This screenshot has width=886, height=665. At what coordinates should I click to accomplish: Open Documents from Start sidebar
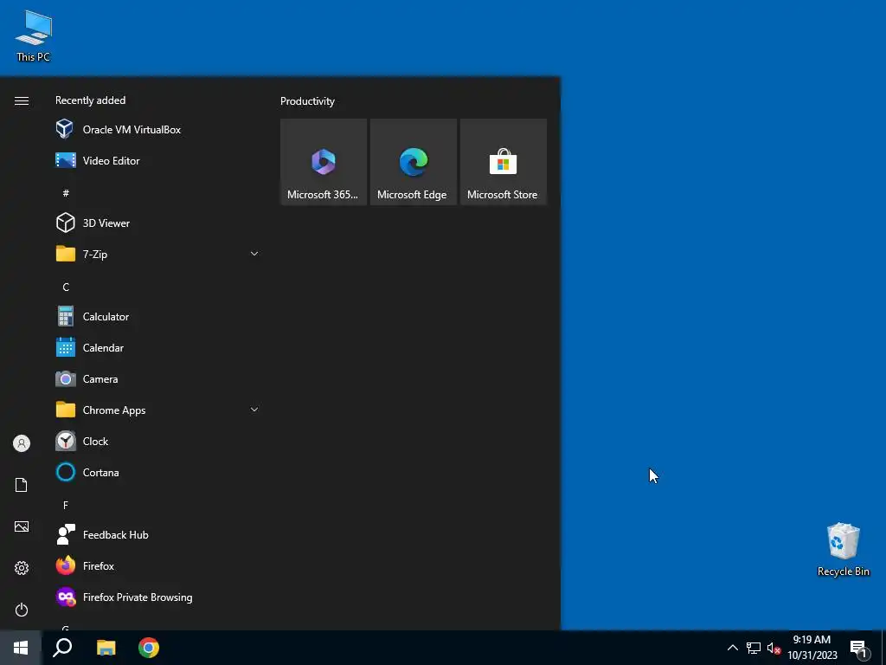[x=22, y=485]
